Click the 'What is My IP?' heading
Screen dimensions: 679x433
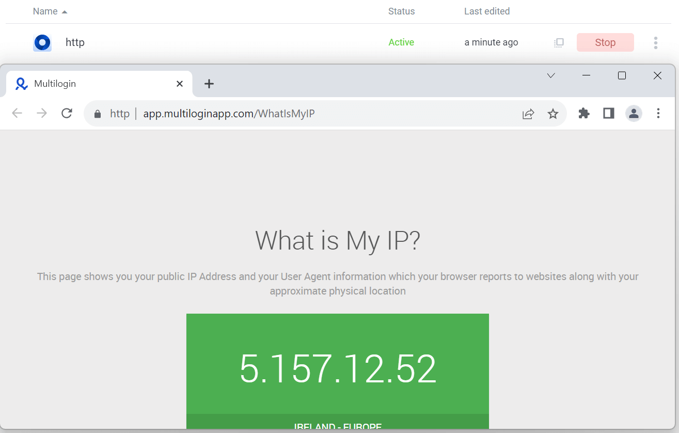coord(338,241)
